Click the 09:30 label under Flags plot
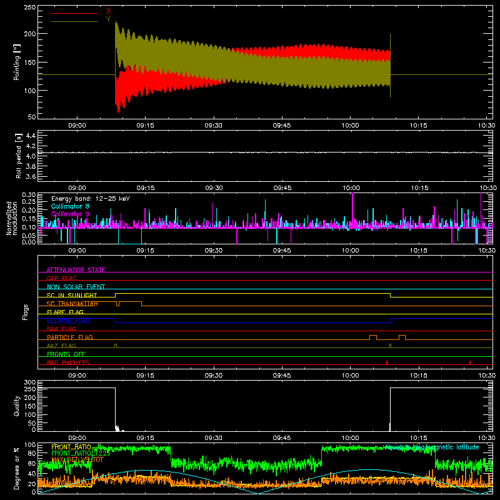 [x=214, y=376]
